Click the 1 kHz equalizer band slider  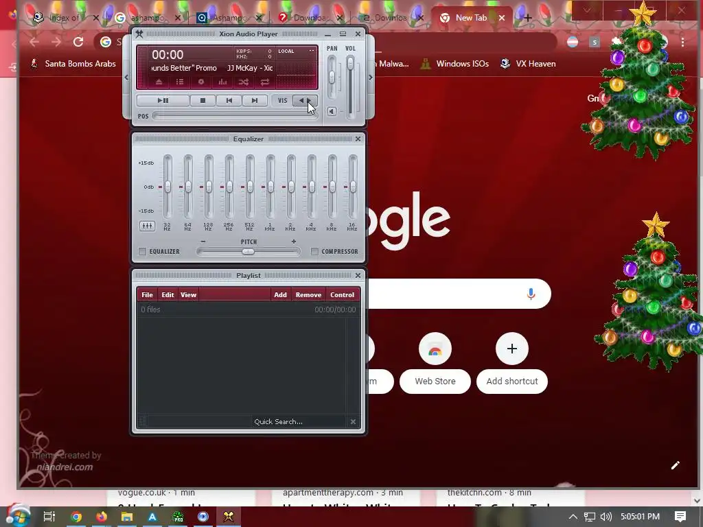tap(270, 187)
